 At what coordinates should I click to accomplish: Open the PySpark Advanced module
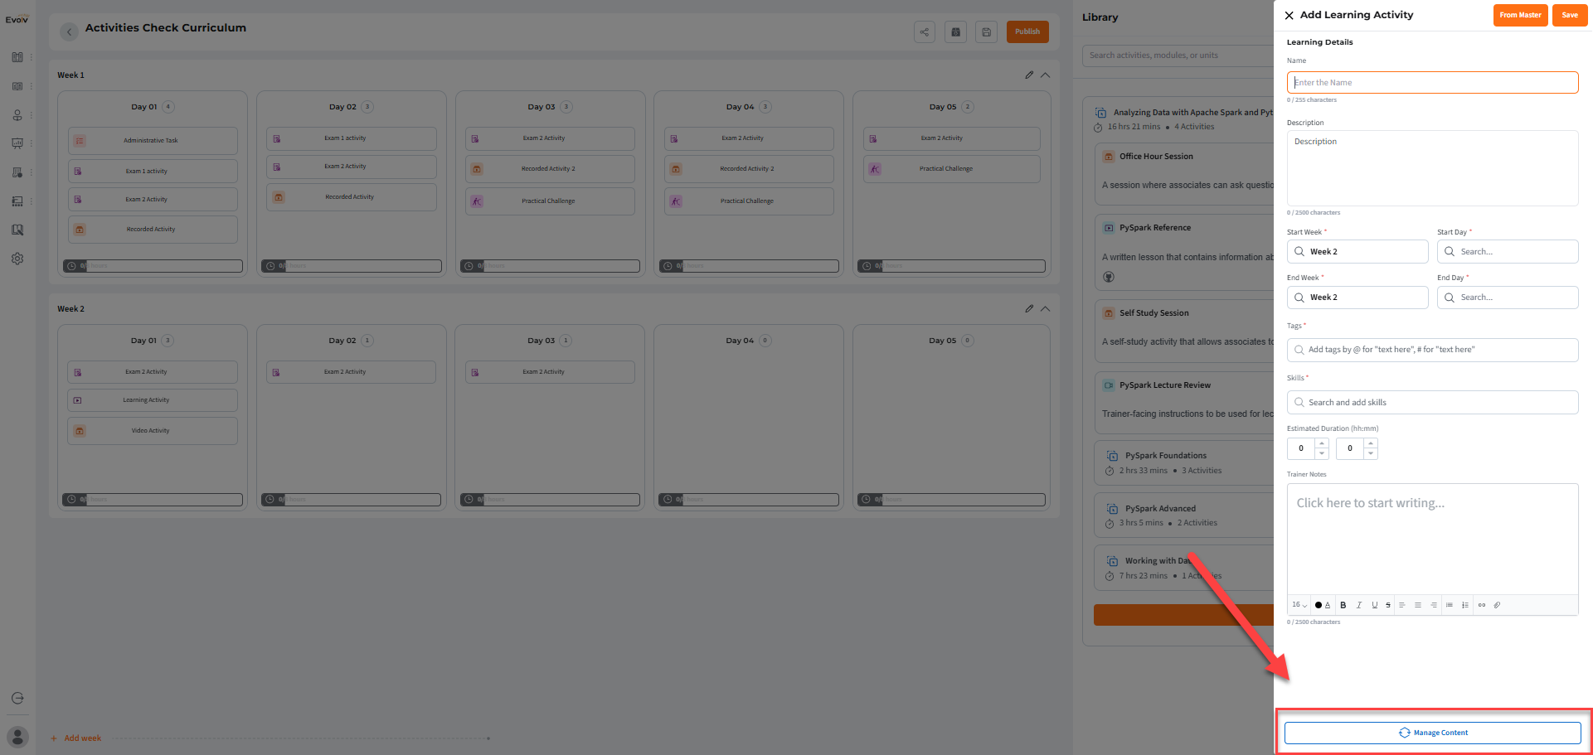click(x=1184, y=515)
